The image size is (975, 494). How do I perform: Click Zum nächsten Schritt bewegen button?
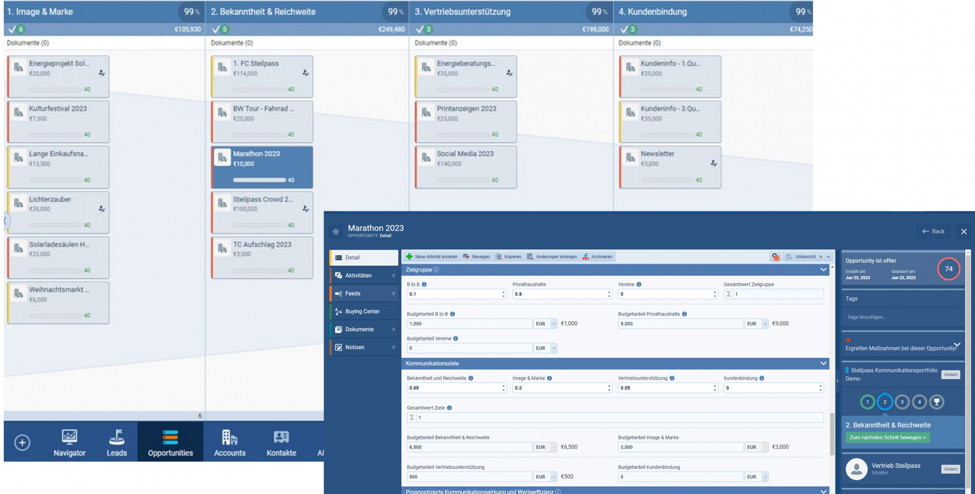(887, 437)
